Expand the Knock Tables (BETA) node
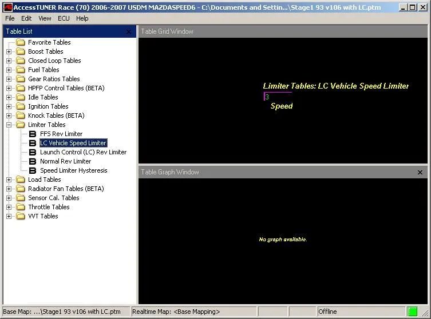Image resolution: width=431 pixels, height=319 pixels. [x=9, y=115]
